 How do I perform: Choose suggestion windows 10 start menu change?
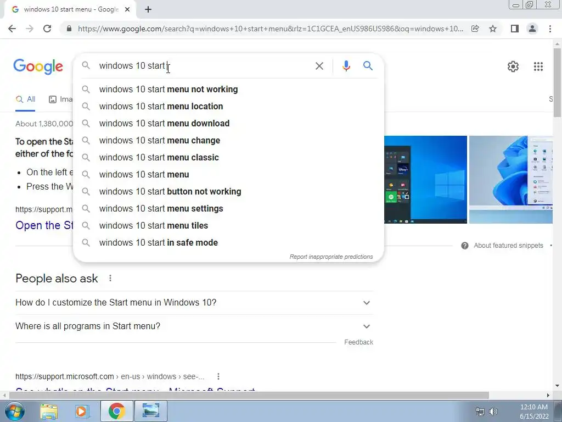(x=228, y=140)
